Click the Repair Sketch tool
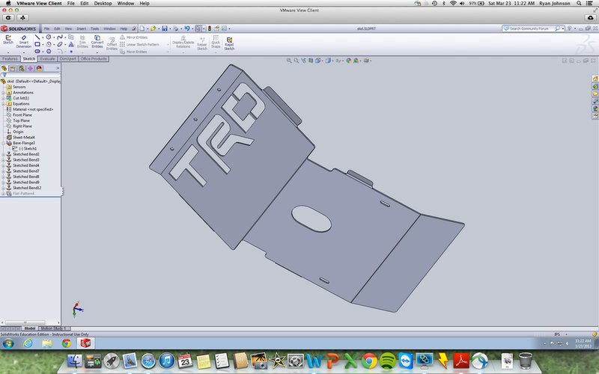The image size is (599, 374). coord(202,43)
